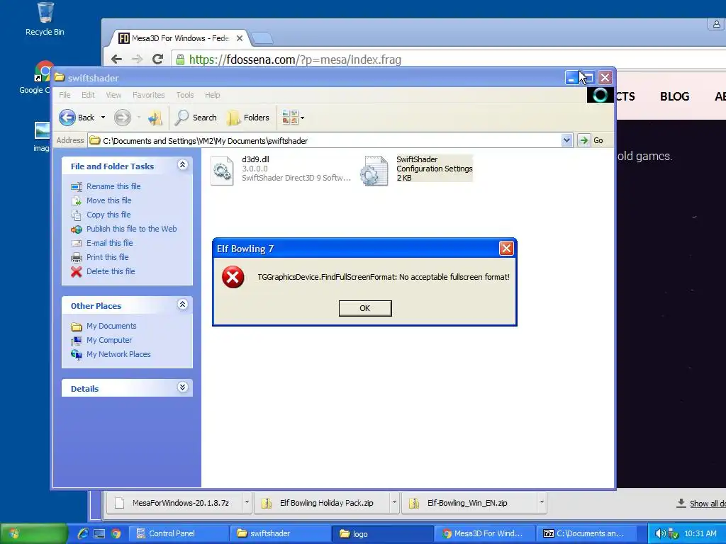Open Elf Bowling Holiday Pack.zip download
Image resolution: width=726 pixels, height=544 pixels.
click(x=323, y=503)
